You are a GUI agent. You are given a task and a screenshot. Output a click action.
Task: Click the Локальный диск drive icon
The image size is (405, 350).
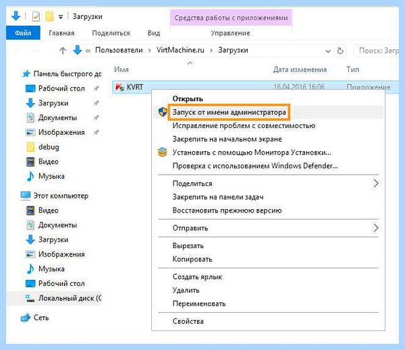pyautogui.click(x=30, y=298)
